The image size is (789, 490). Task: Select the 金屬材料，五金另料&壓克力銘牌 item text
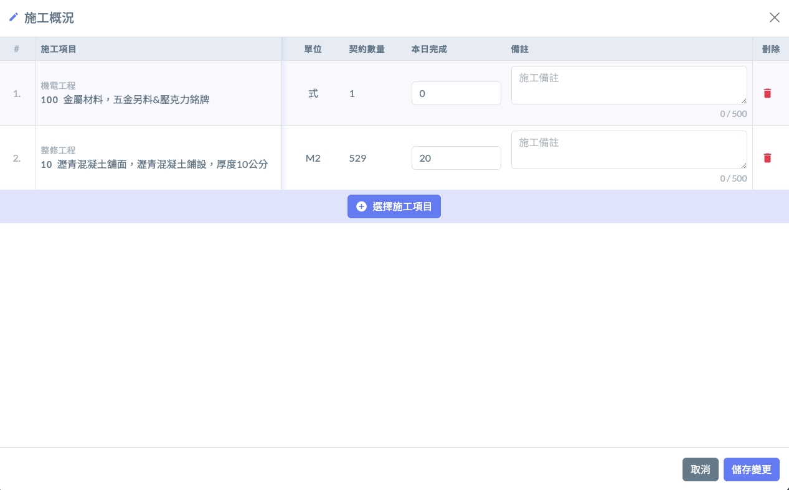coord(136,99)
